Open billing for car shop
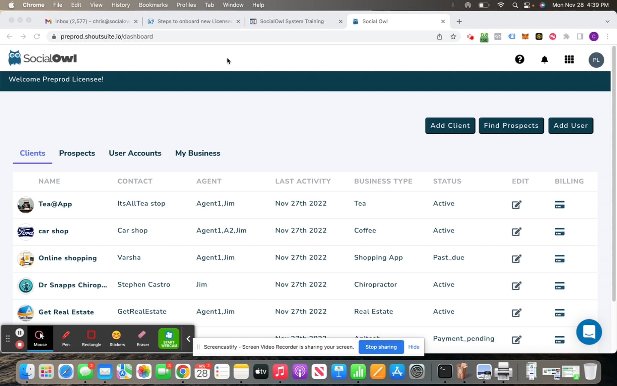 pos(560,232)
